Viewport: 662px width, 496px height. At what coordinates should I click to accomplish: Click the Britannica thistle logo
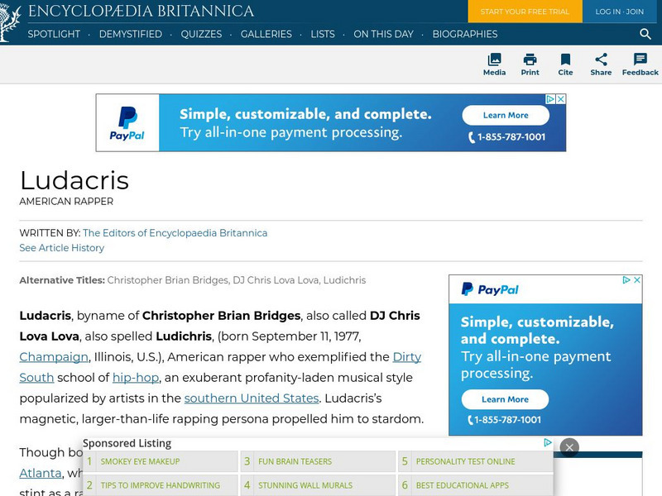[10, 22]
